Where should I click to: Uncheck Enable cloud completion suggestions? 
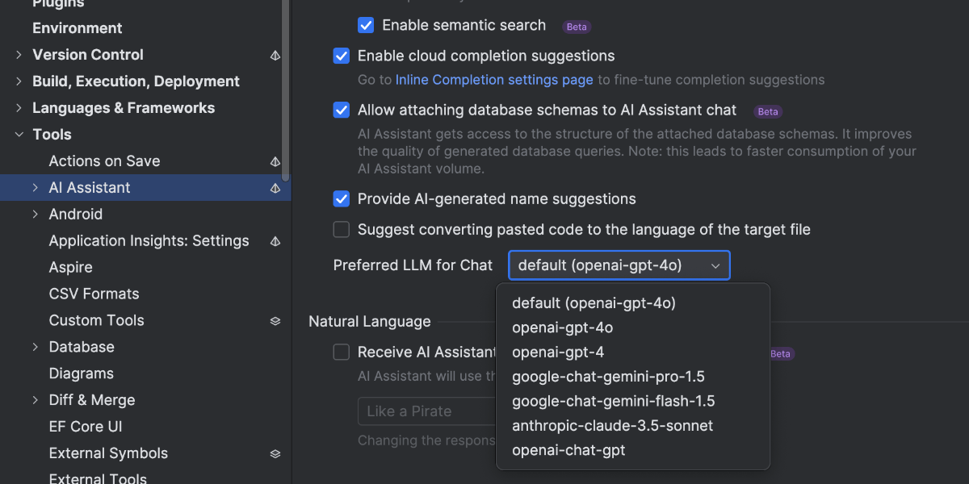click(342, 56)
